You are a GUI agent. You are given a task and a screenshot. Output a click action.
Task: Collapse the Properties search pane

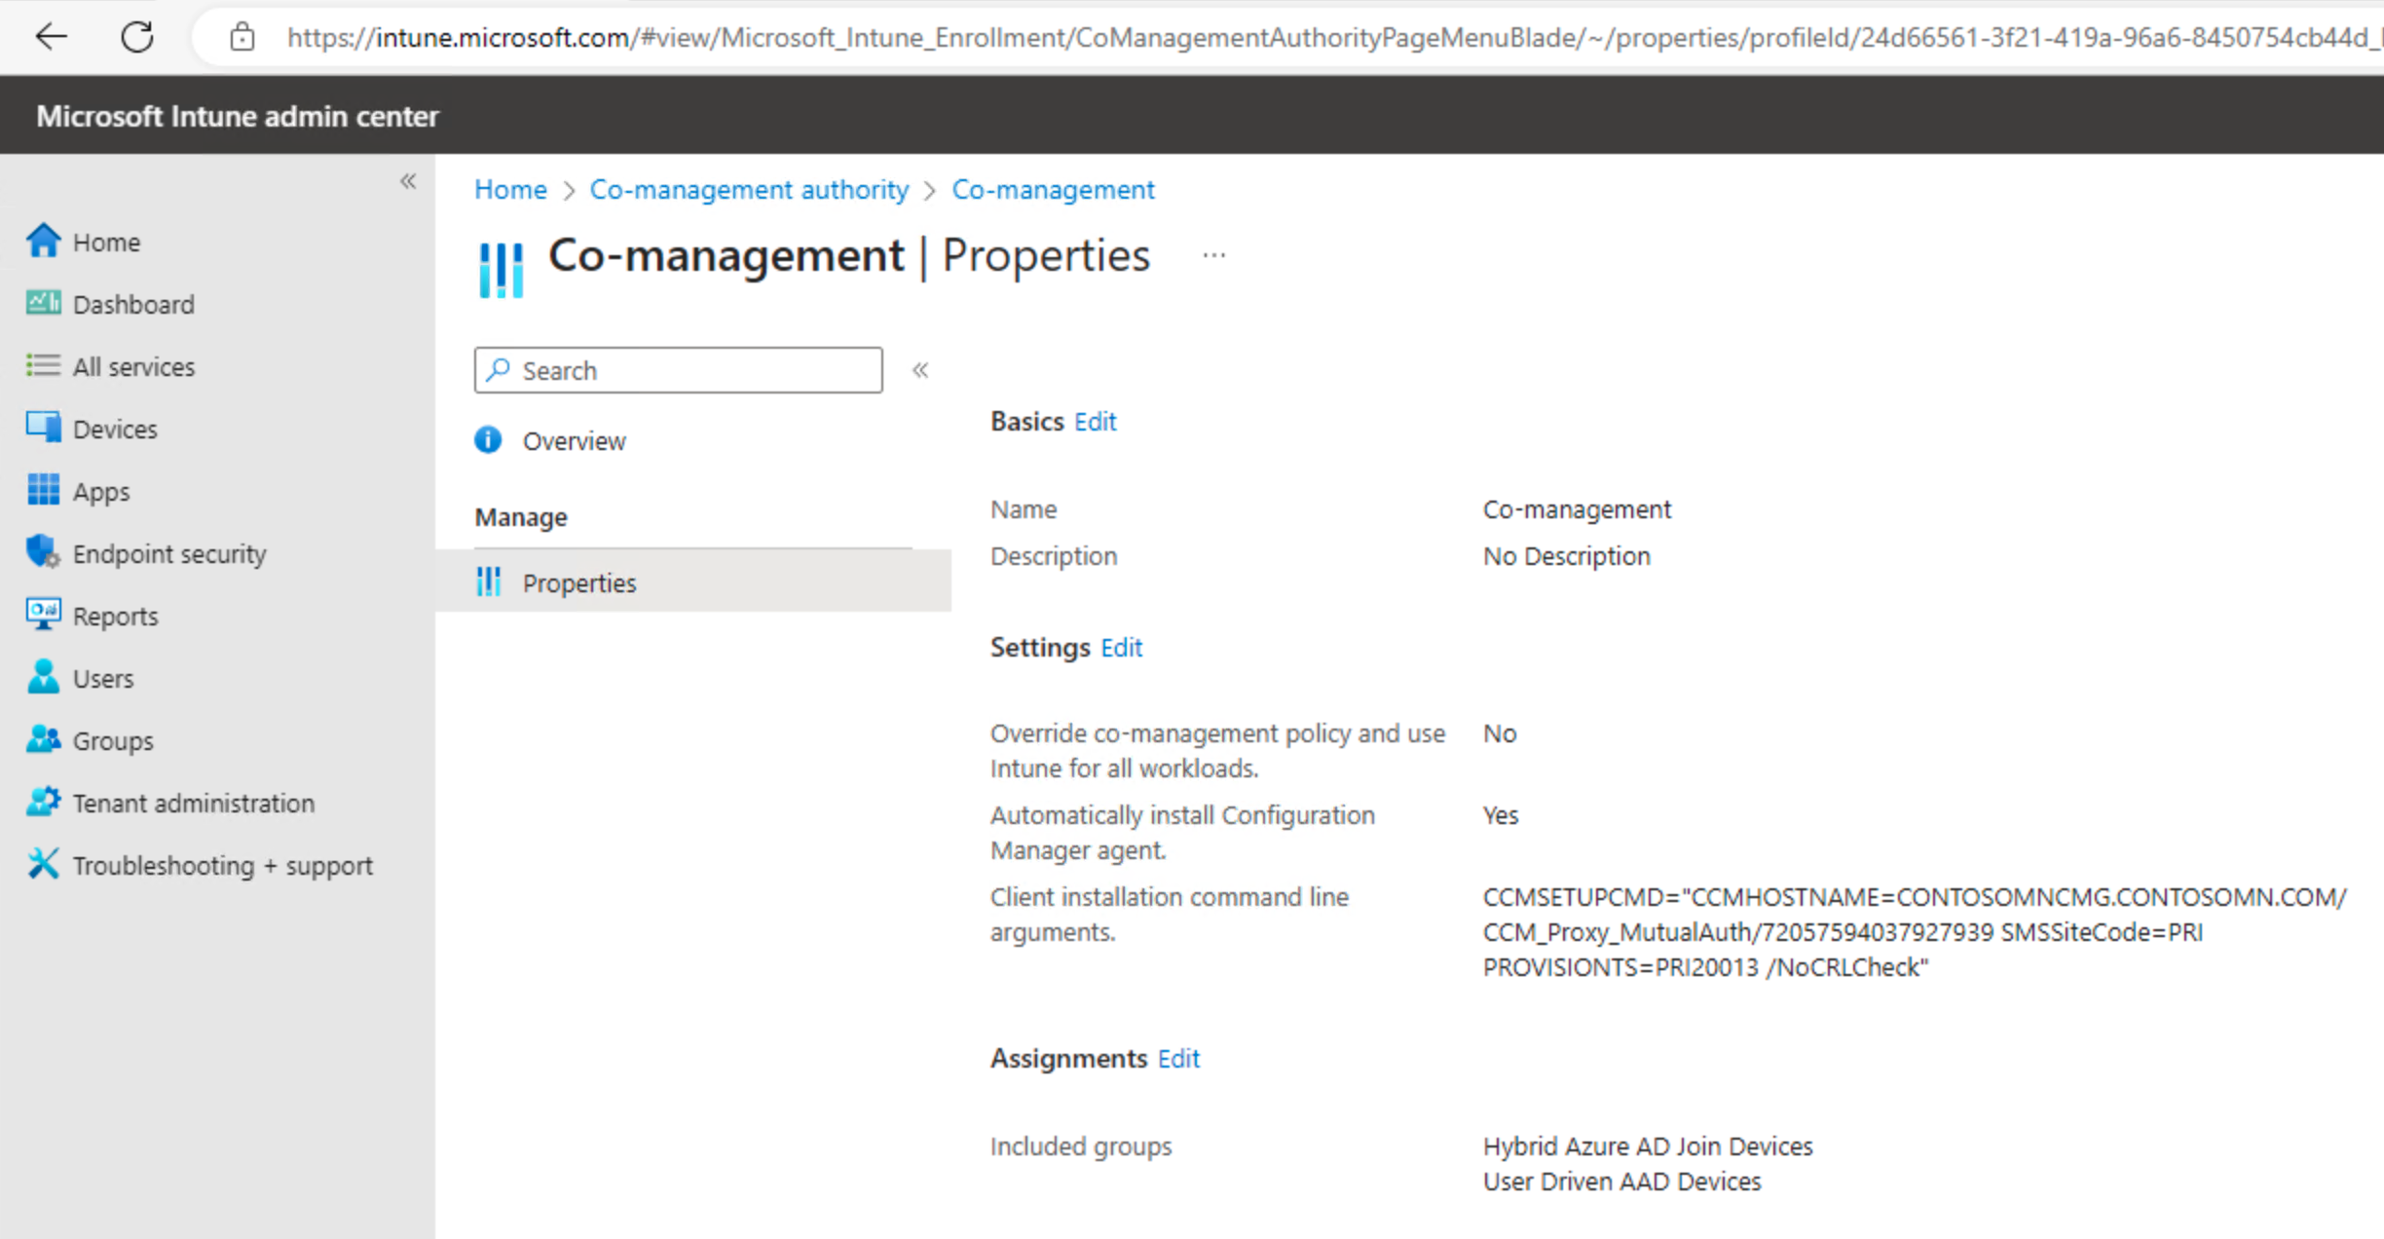point(919,370)
